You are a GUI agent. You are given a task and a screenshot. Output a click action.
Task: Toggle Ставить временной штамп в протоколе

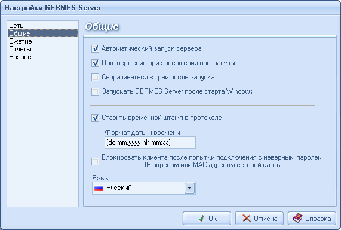coord(96,118)
